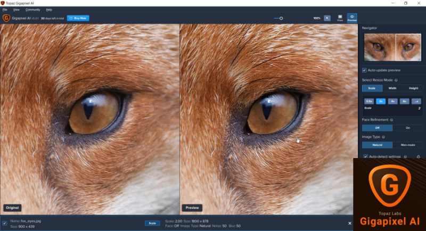Screen dimensions: 426x231
Task: Click the 100% zoom value field
Action: pyautogui.click(x=316, y=18)
